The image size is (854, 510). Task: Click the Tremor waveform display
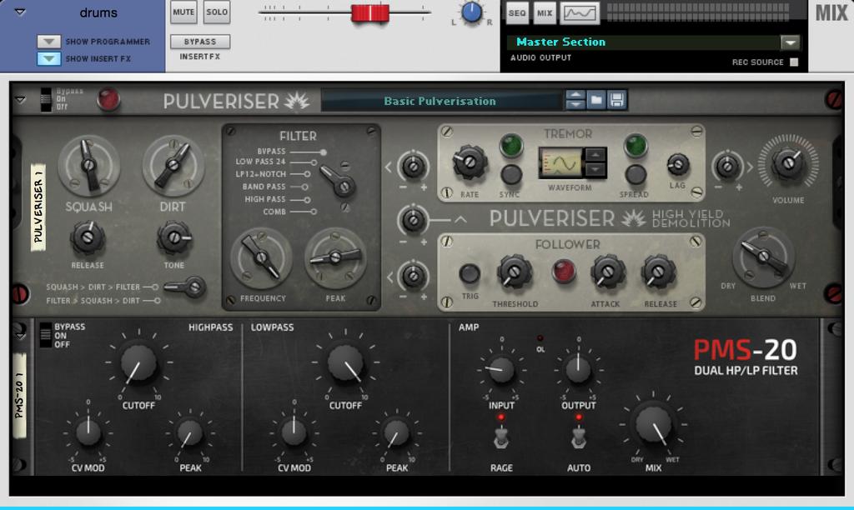(x=561, y=162)
